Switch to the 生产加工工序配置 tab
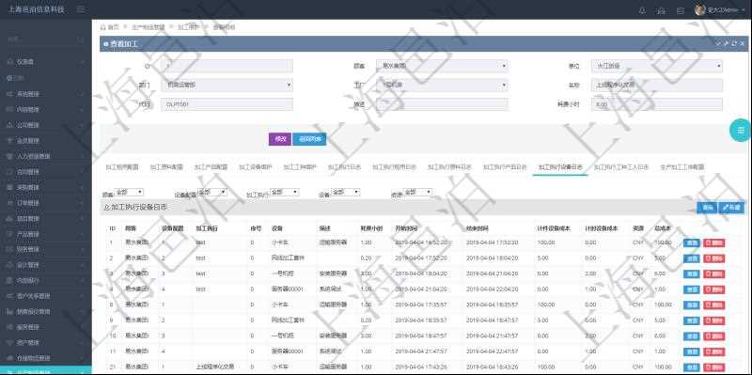 [x=681, y=167]
